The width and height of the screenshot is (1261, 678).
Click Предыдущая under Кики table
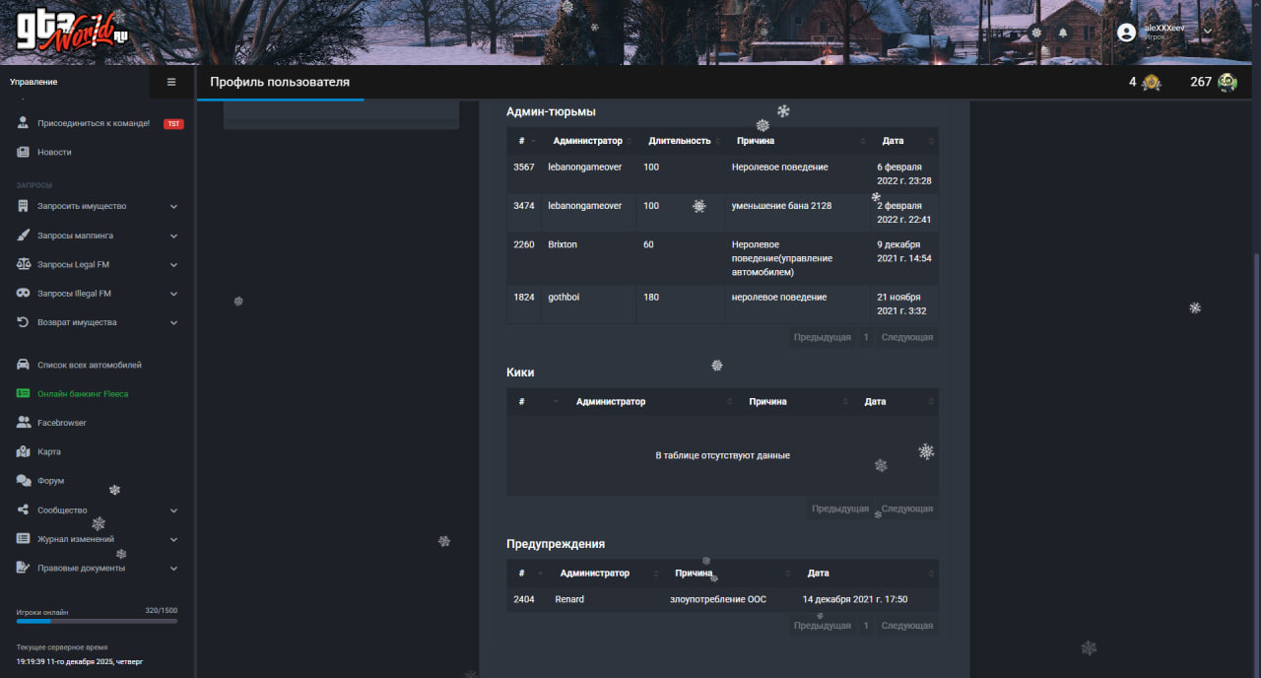(x=840, y=508)
